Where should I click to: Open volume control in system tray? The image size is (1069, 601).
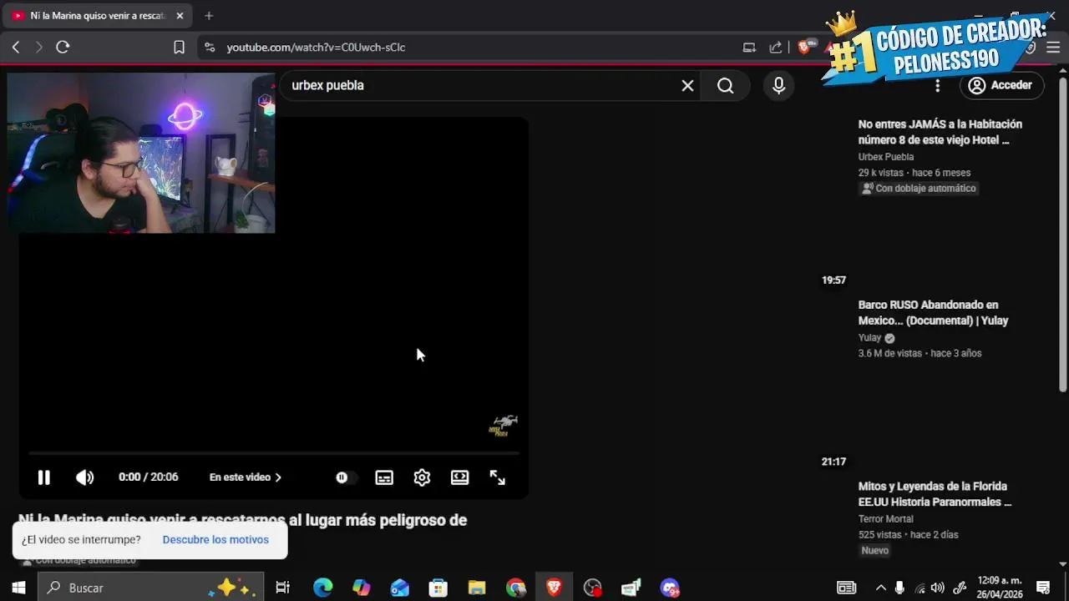pyautogui.click(x=938, y=588)
